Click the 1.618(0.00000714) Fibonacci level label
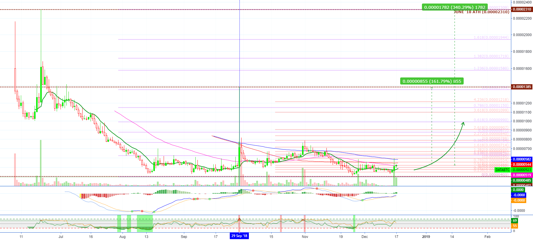533x240 pixels. click(x=491, y=145)
